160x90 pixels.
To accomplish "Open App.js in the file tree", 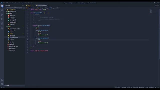I will (x=11, y=34).
